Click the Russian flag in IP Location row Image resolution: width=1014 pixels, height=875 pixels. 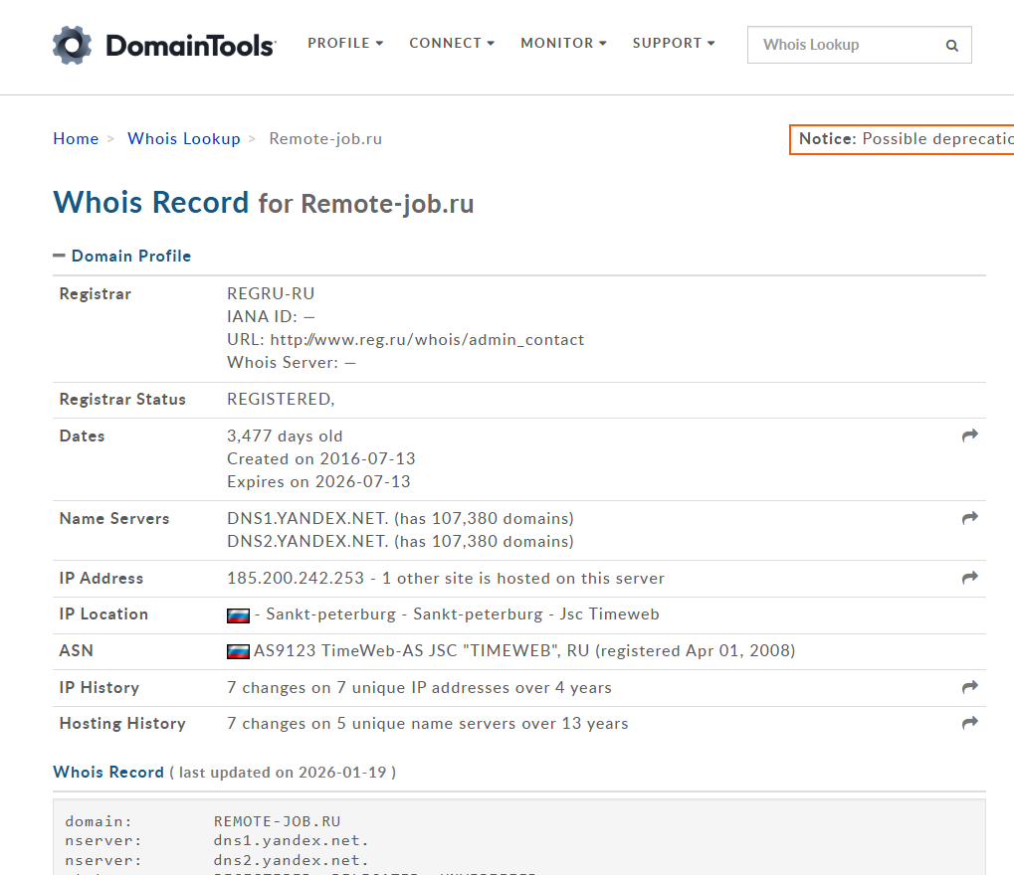click(238, 615)
